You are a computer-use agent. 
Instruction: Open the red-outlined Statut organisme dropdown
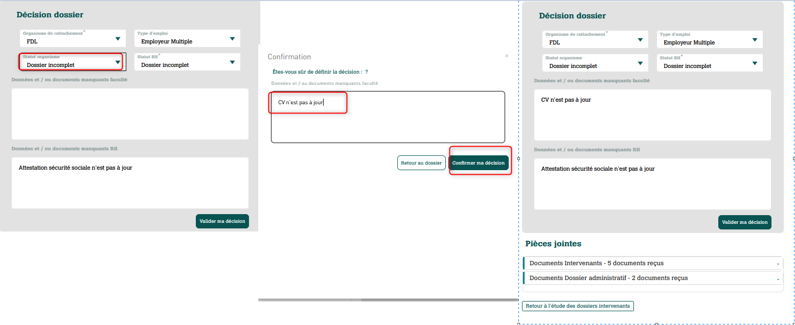[x=71, y=62]
